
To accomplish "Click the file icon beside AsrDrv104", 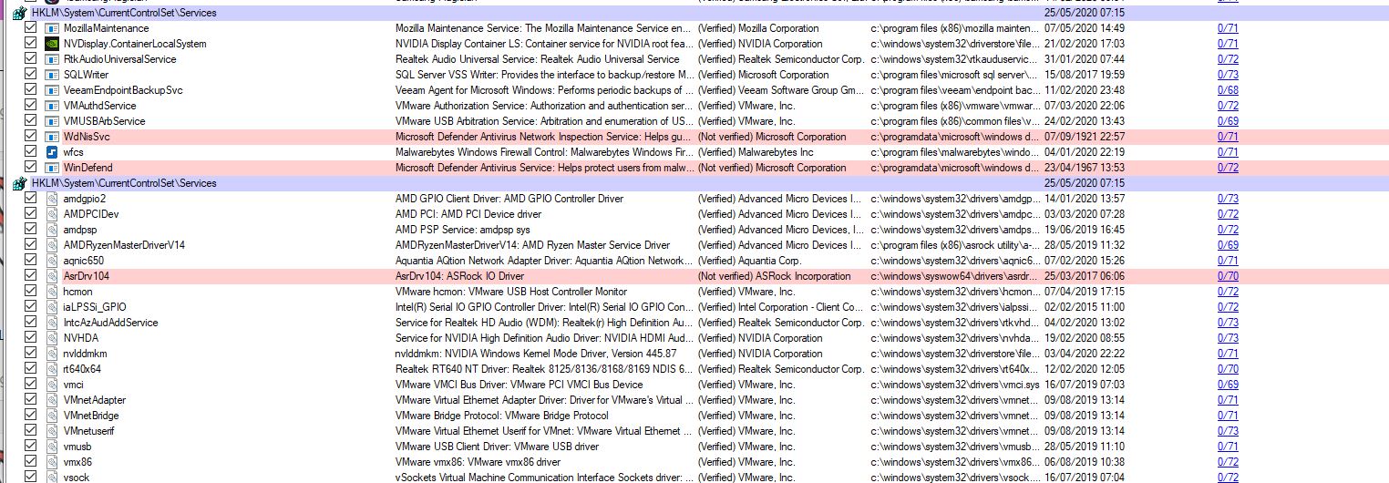I will click(x=53, y=276).
